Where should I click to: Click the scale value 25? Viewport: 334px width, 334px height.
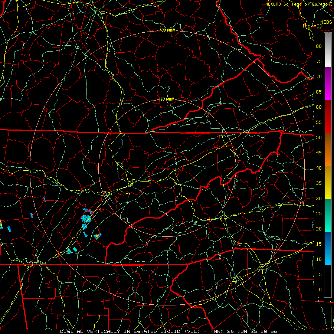tap(319, 214)
